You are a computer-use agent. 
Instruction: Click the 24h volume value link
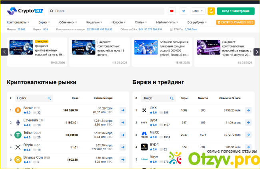150,30
